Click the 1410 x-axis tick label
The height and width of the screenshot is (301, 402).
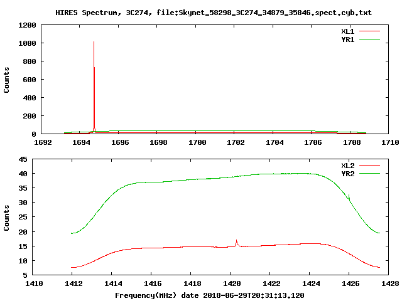click(x=34, y=283)
